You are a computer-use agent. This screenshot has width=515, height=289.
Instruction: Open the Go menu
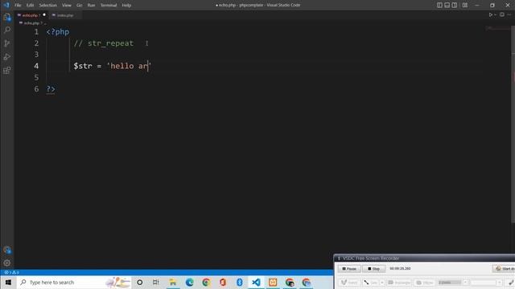coord(79,6)
